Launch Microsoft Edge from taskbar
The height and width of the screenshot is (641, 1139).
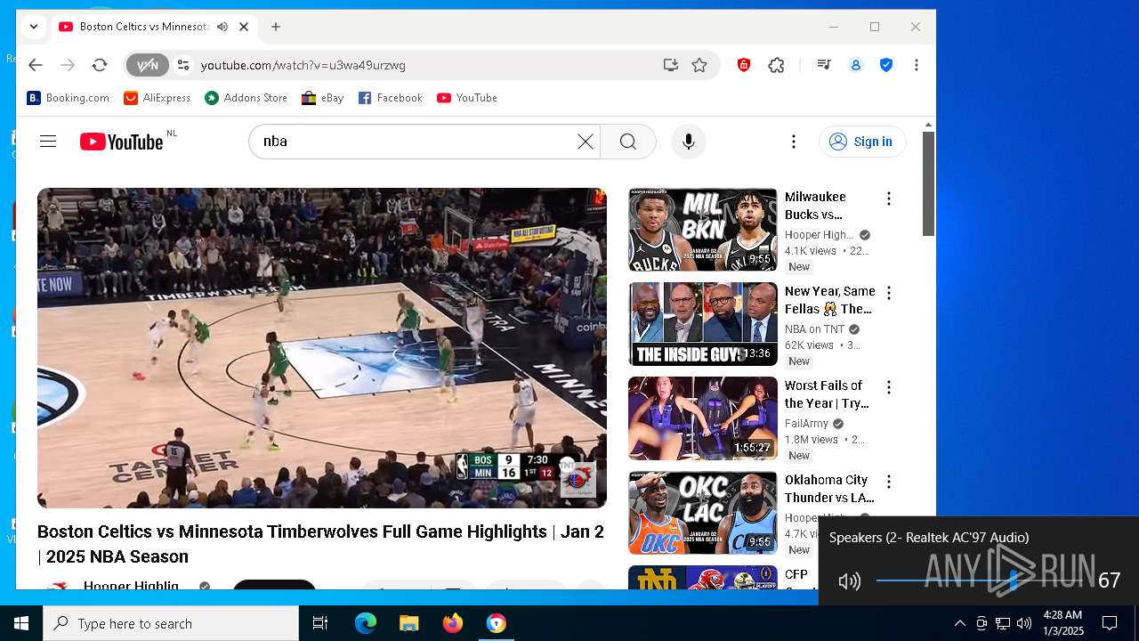pos(366,623)
